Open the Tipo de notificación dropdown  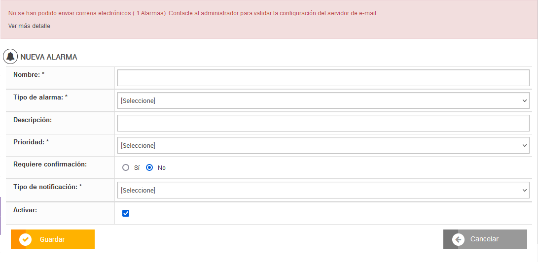[x=323, y=190]
